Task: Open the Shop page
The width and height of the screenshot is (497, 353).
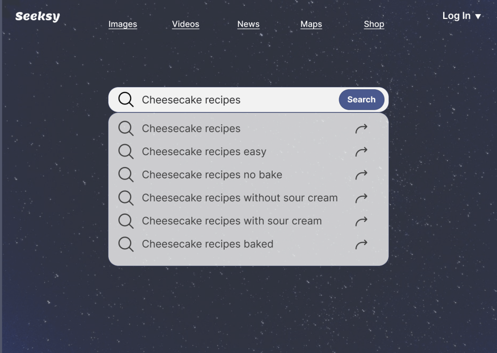Action: pos(374,24)
